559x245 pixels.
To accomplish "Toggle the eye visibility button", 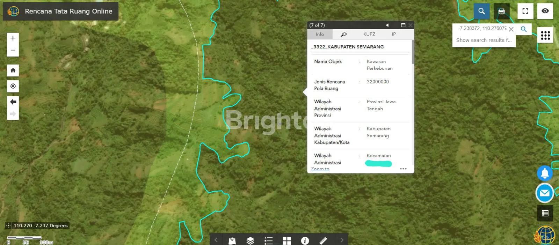I will click(x=545, y=11).
